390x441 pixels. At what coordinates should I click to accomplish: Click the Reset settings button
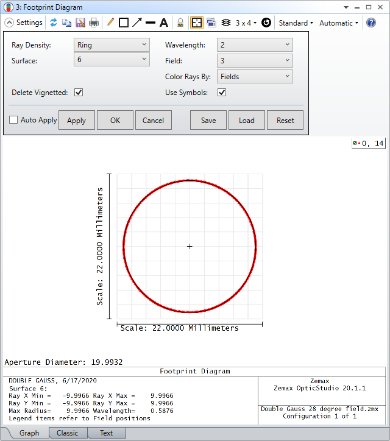[x=285, y=120]
